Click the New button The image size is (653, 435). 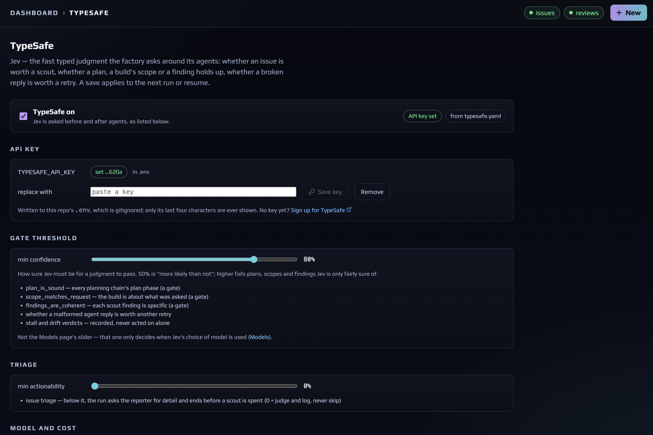click(628, 13)
